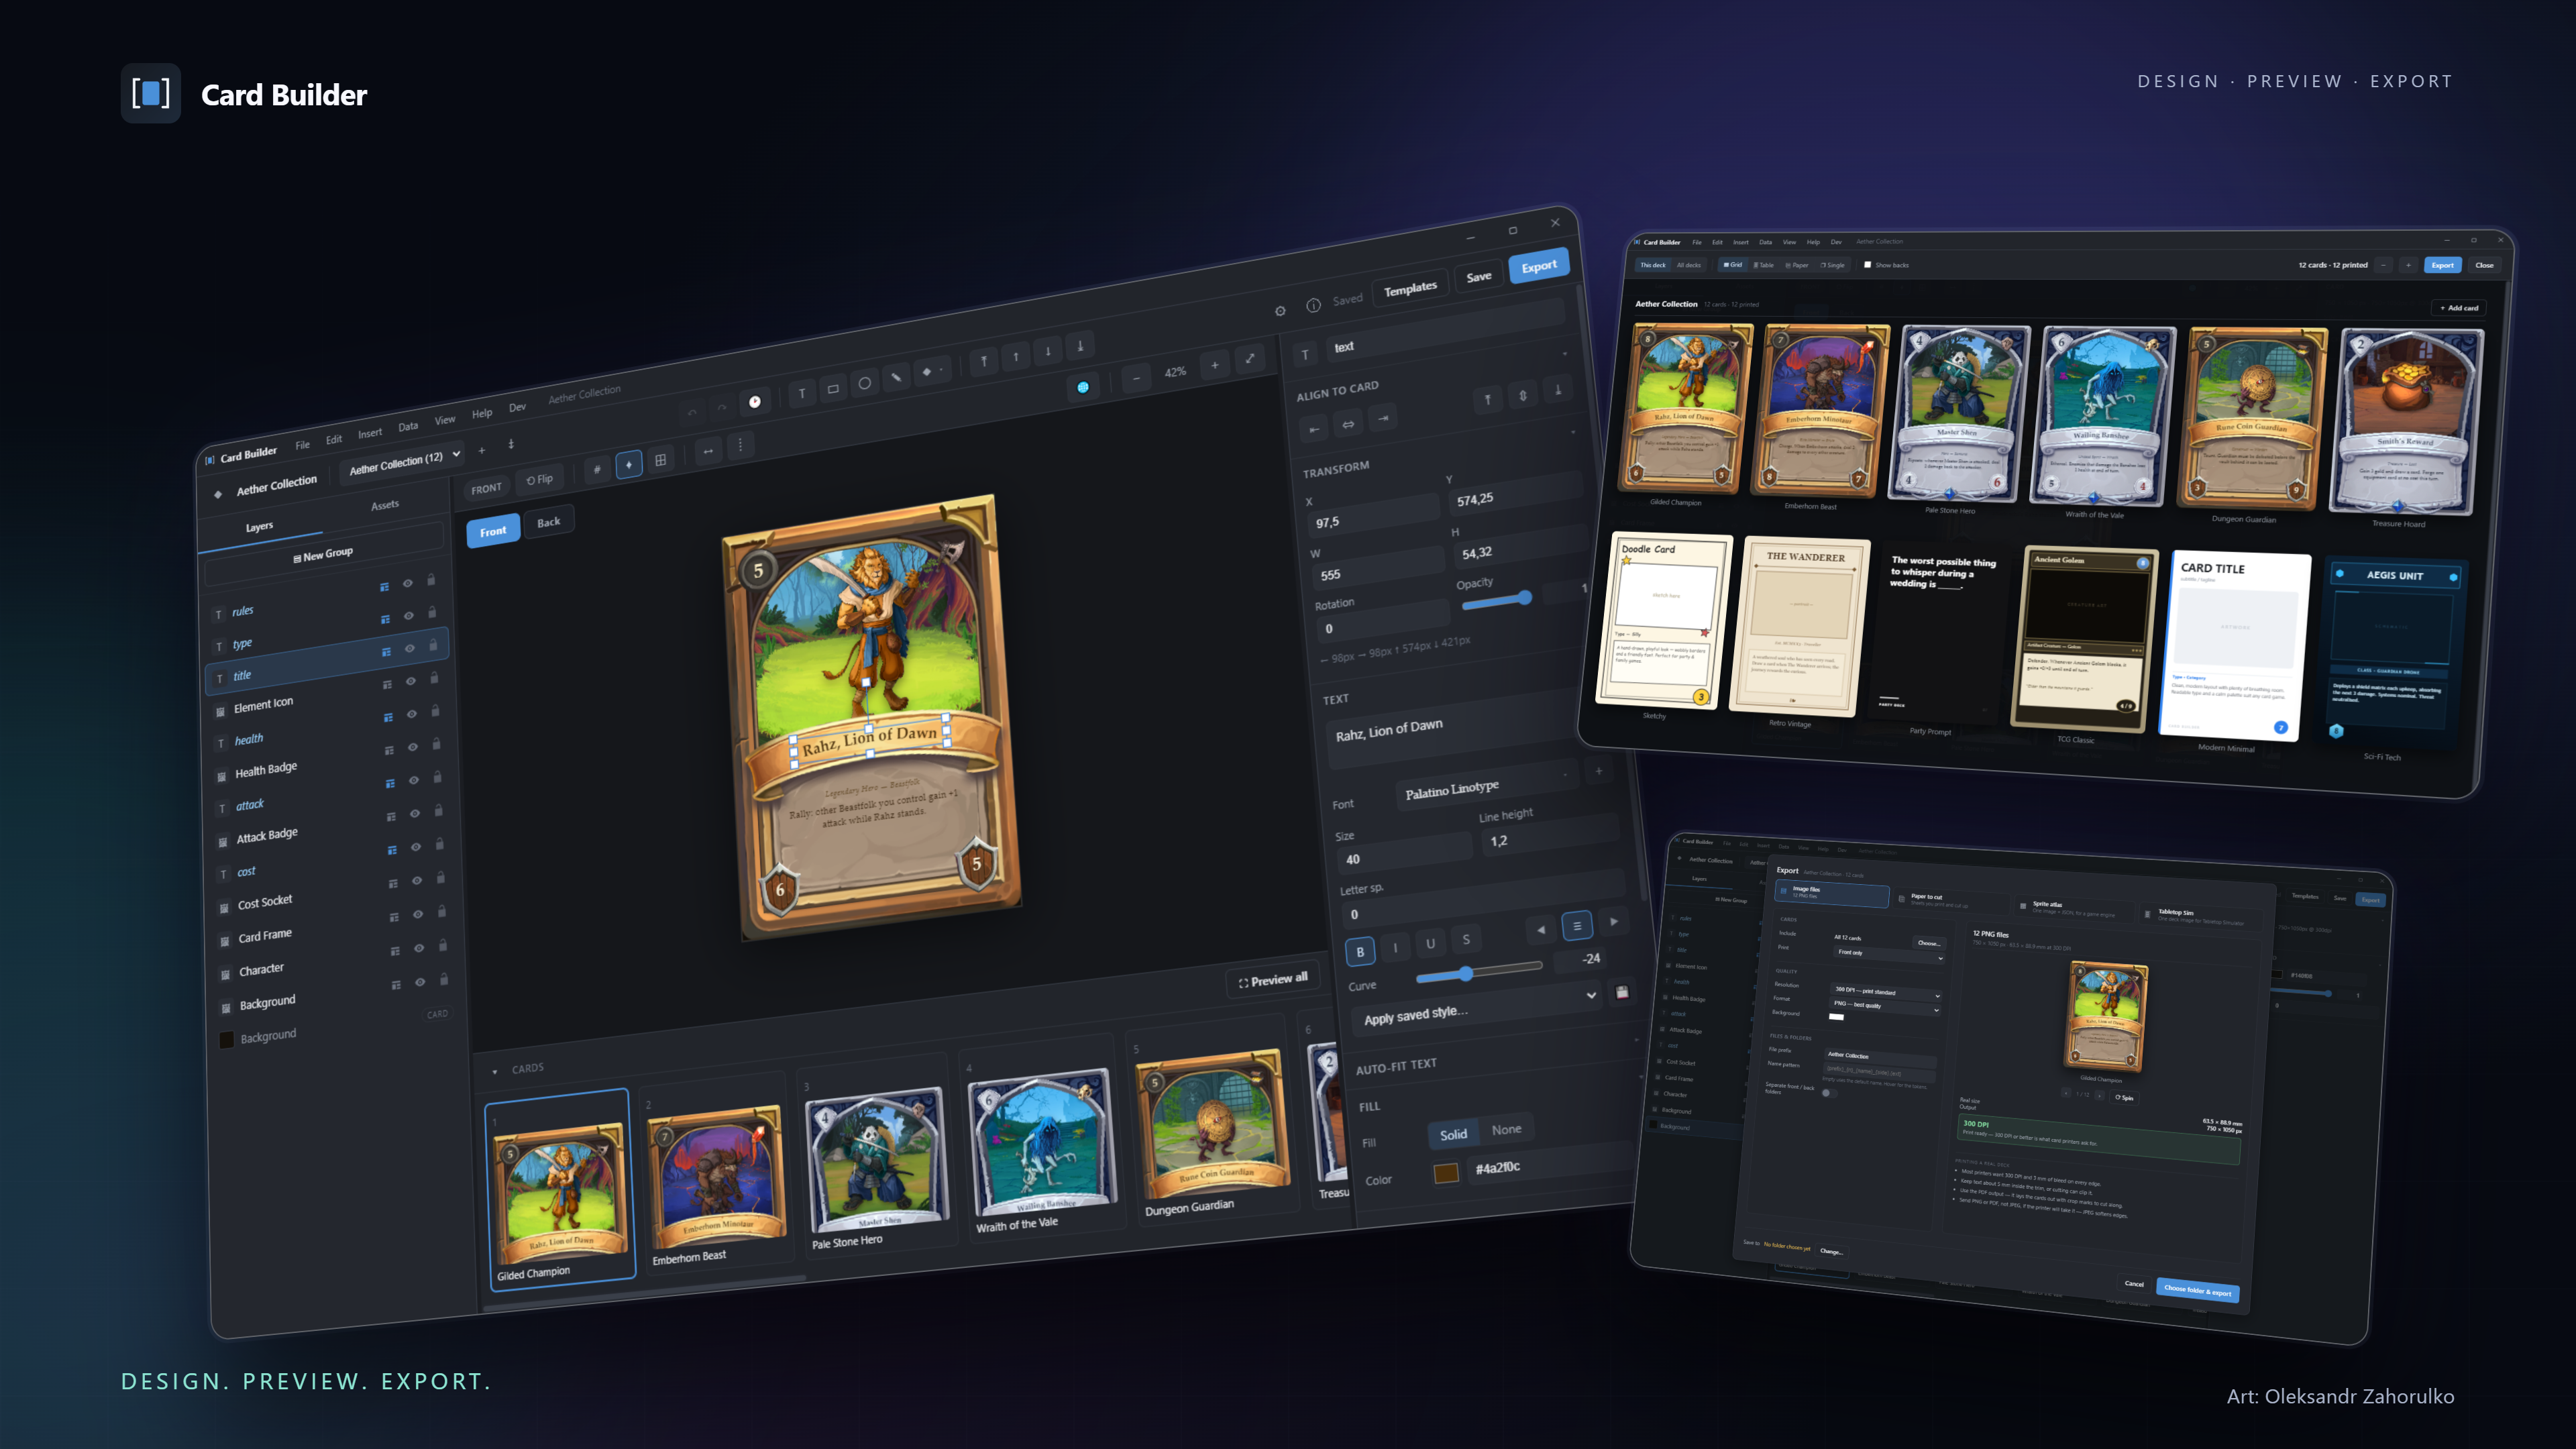Select the Emberhorn Beast card thumbnail

point(714,1186)
